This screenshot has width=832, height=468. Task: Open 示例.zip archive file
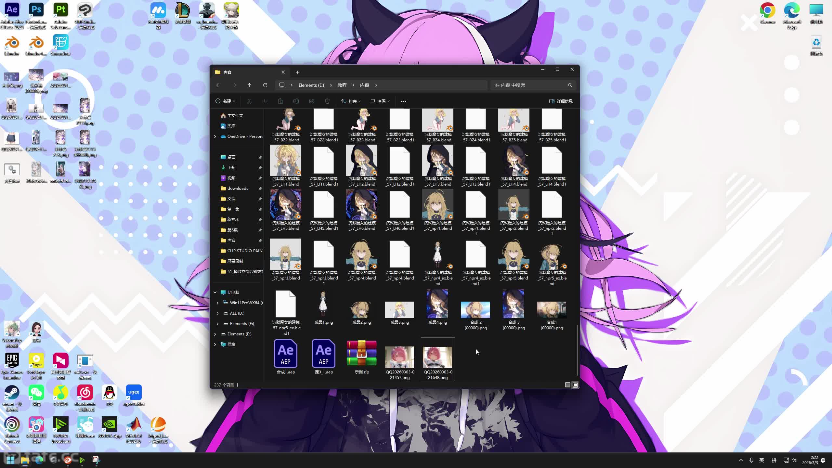click(x=361, y=354)
